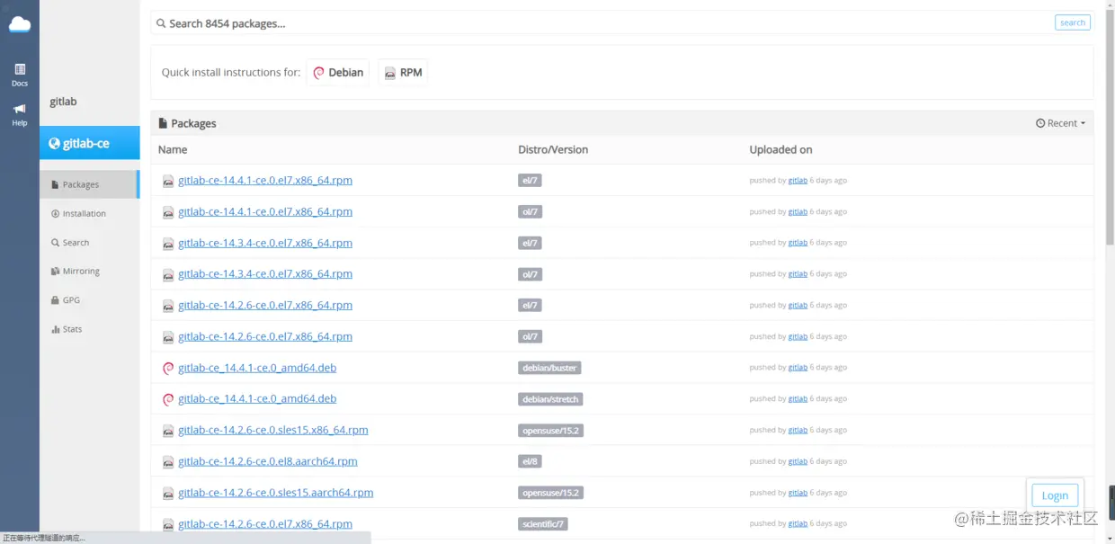Open gitlab-ce-14.3.4 el7 rpm link in ol/7 row
Screen dimensions: 1115x544
[265, 274]
